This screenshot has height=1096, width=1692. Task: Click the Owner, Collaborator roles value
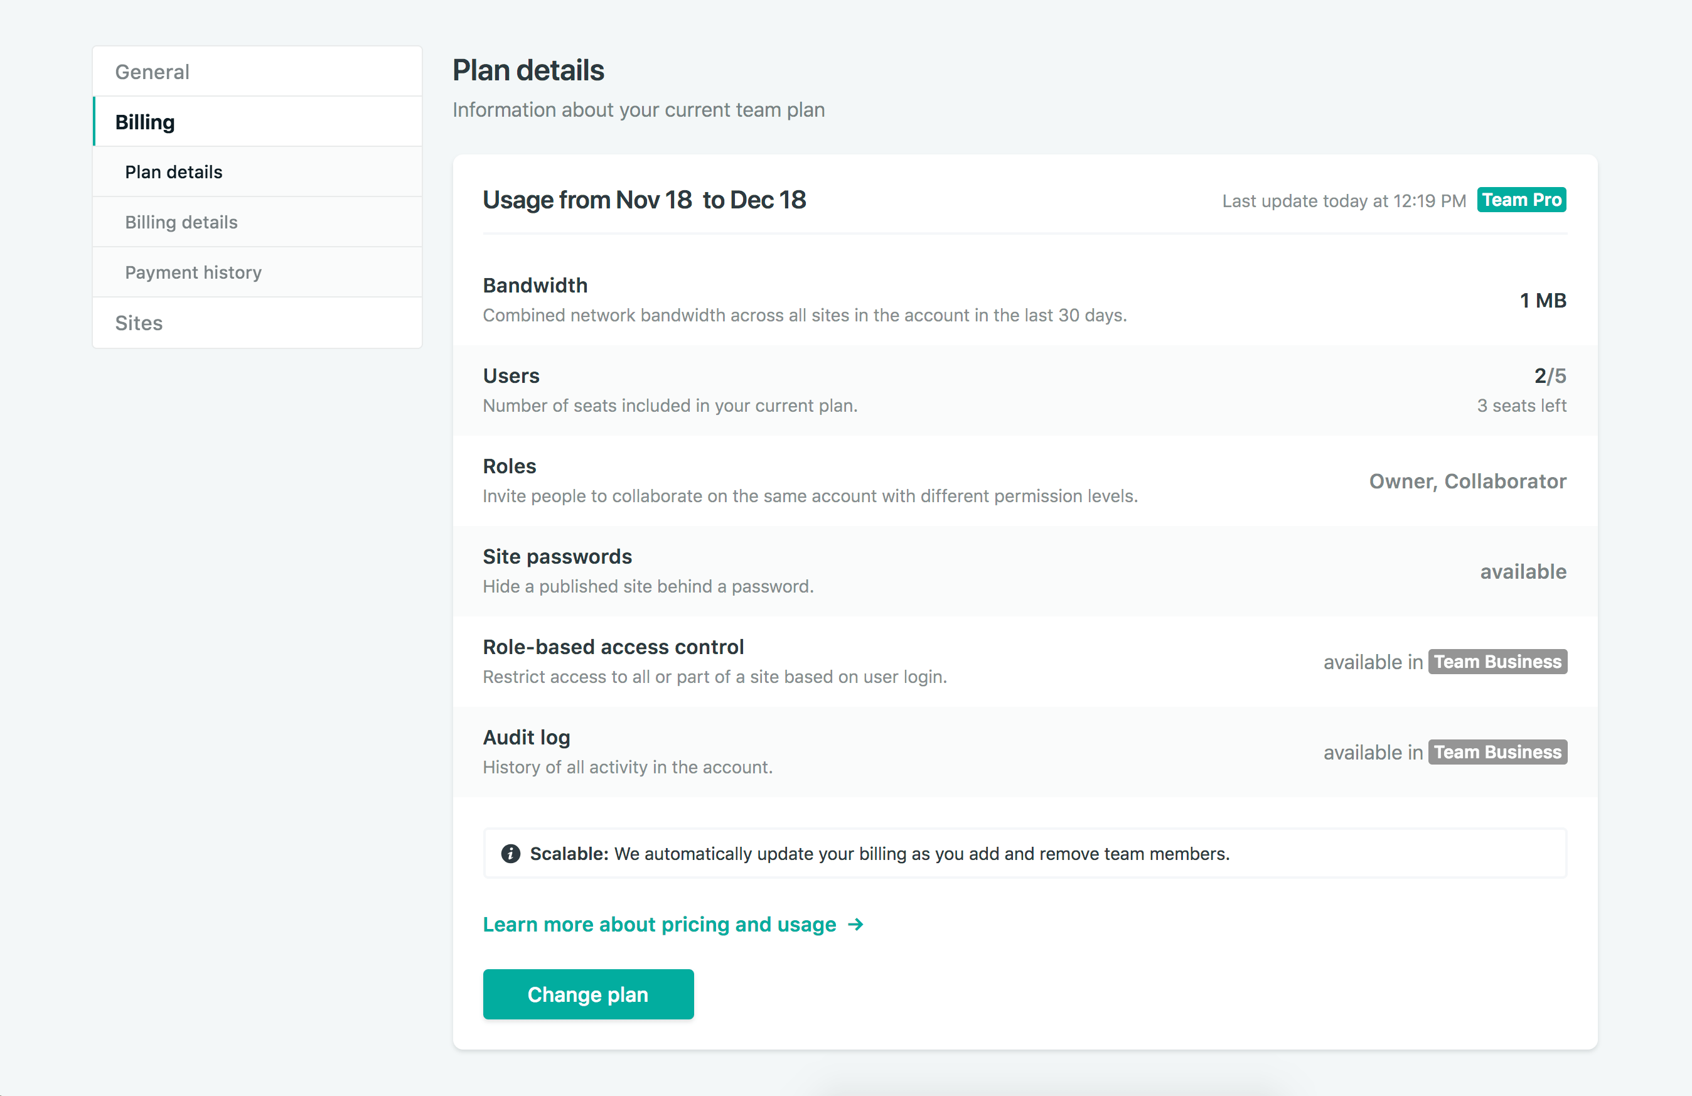pos(1467,481)
